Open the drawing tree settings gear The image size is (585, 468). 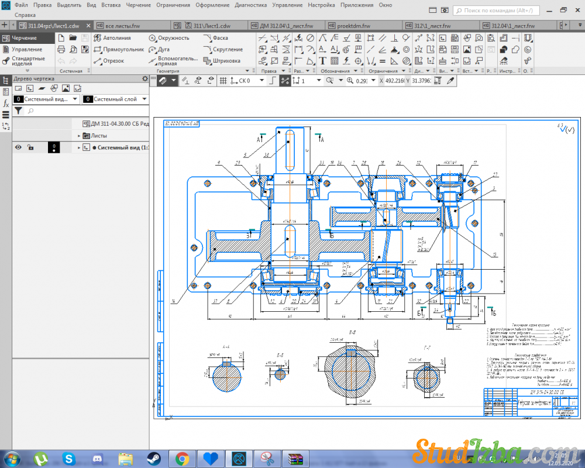(x=145, y=78)
